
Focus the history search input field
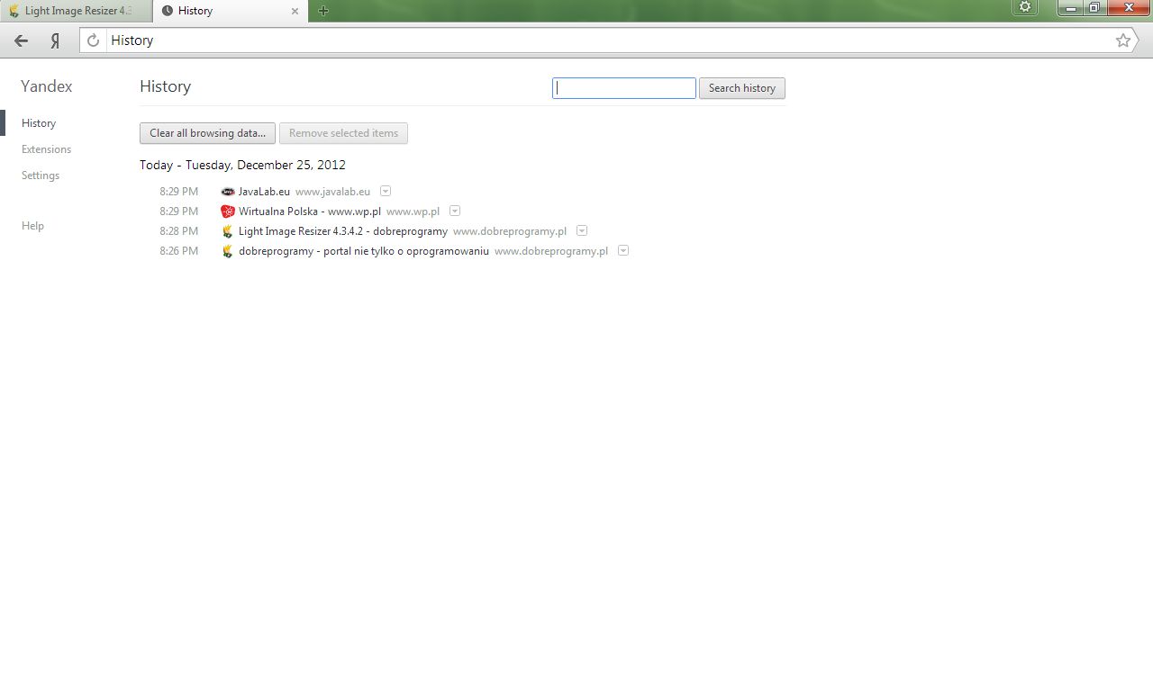[624, 88]
